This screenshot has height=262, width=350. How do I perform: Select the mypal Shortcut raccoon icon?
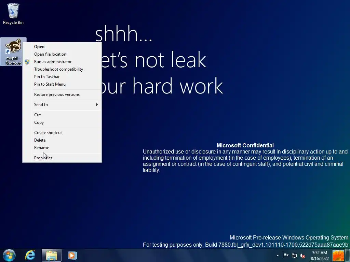point(13,52)
